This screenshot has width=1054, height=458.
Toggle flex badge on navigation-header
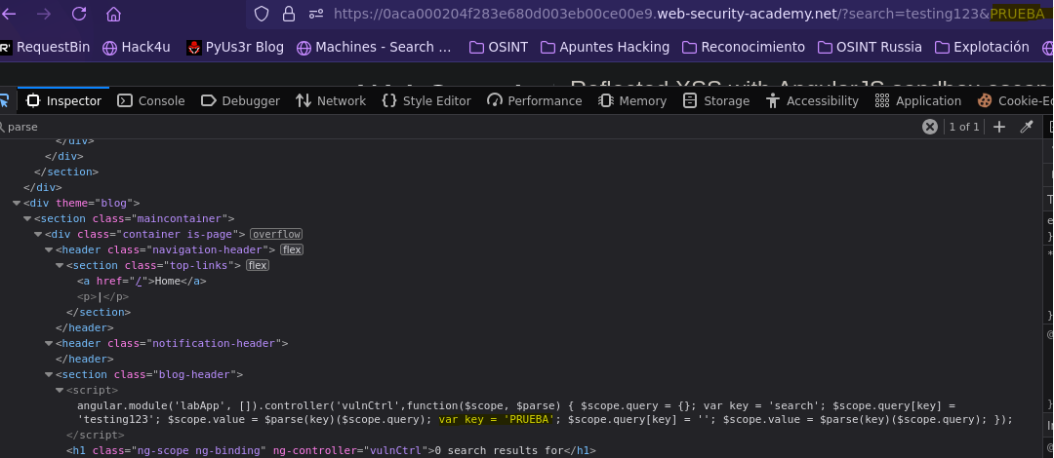coord(292,249)
